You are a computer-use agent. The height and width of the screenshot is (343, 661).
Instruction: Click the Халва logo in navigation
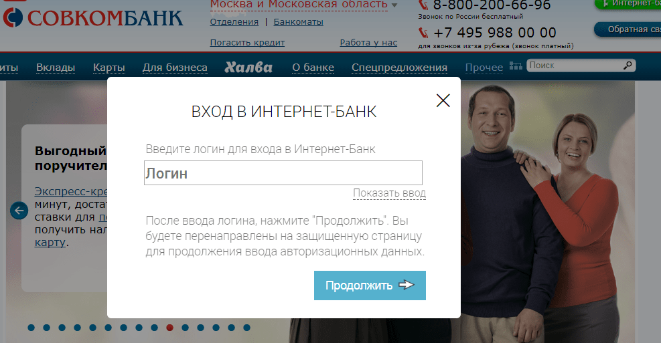[x=248, y=67]
